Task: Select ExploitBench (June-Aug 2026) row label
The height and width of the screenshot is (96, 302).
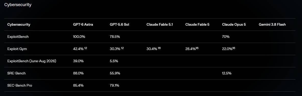Action: (32, 61)
